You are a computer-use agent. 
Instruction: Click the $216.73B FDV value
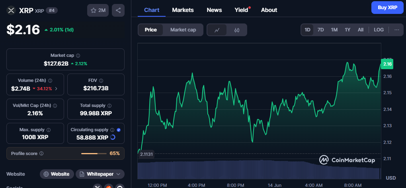pyautogui.click(x=96, y=89)
